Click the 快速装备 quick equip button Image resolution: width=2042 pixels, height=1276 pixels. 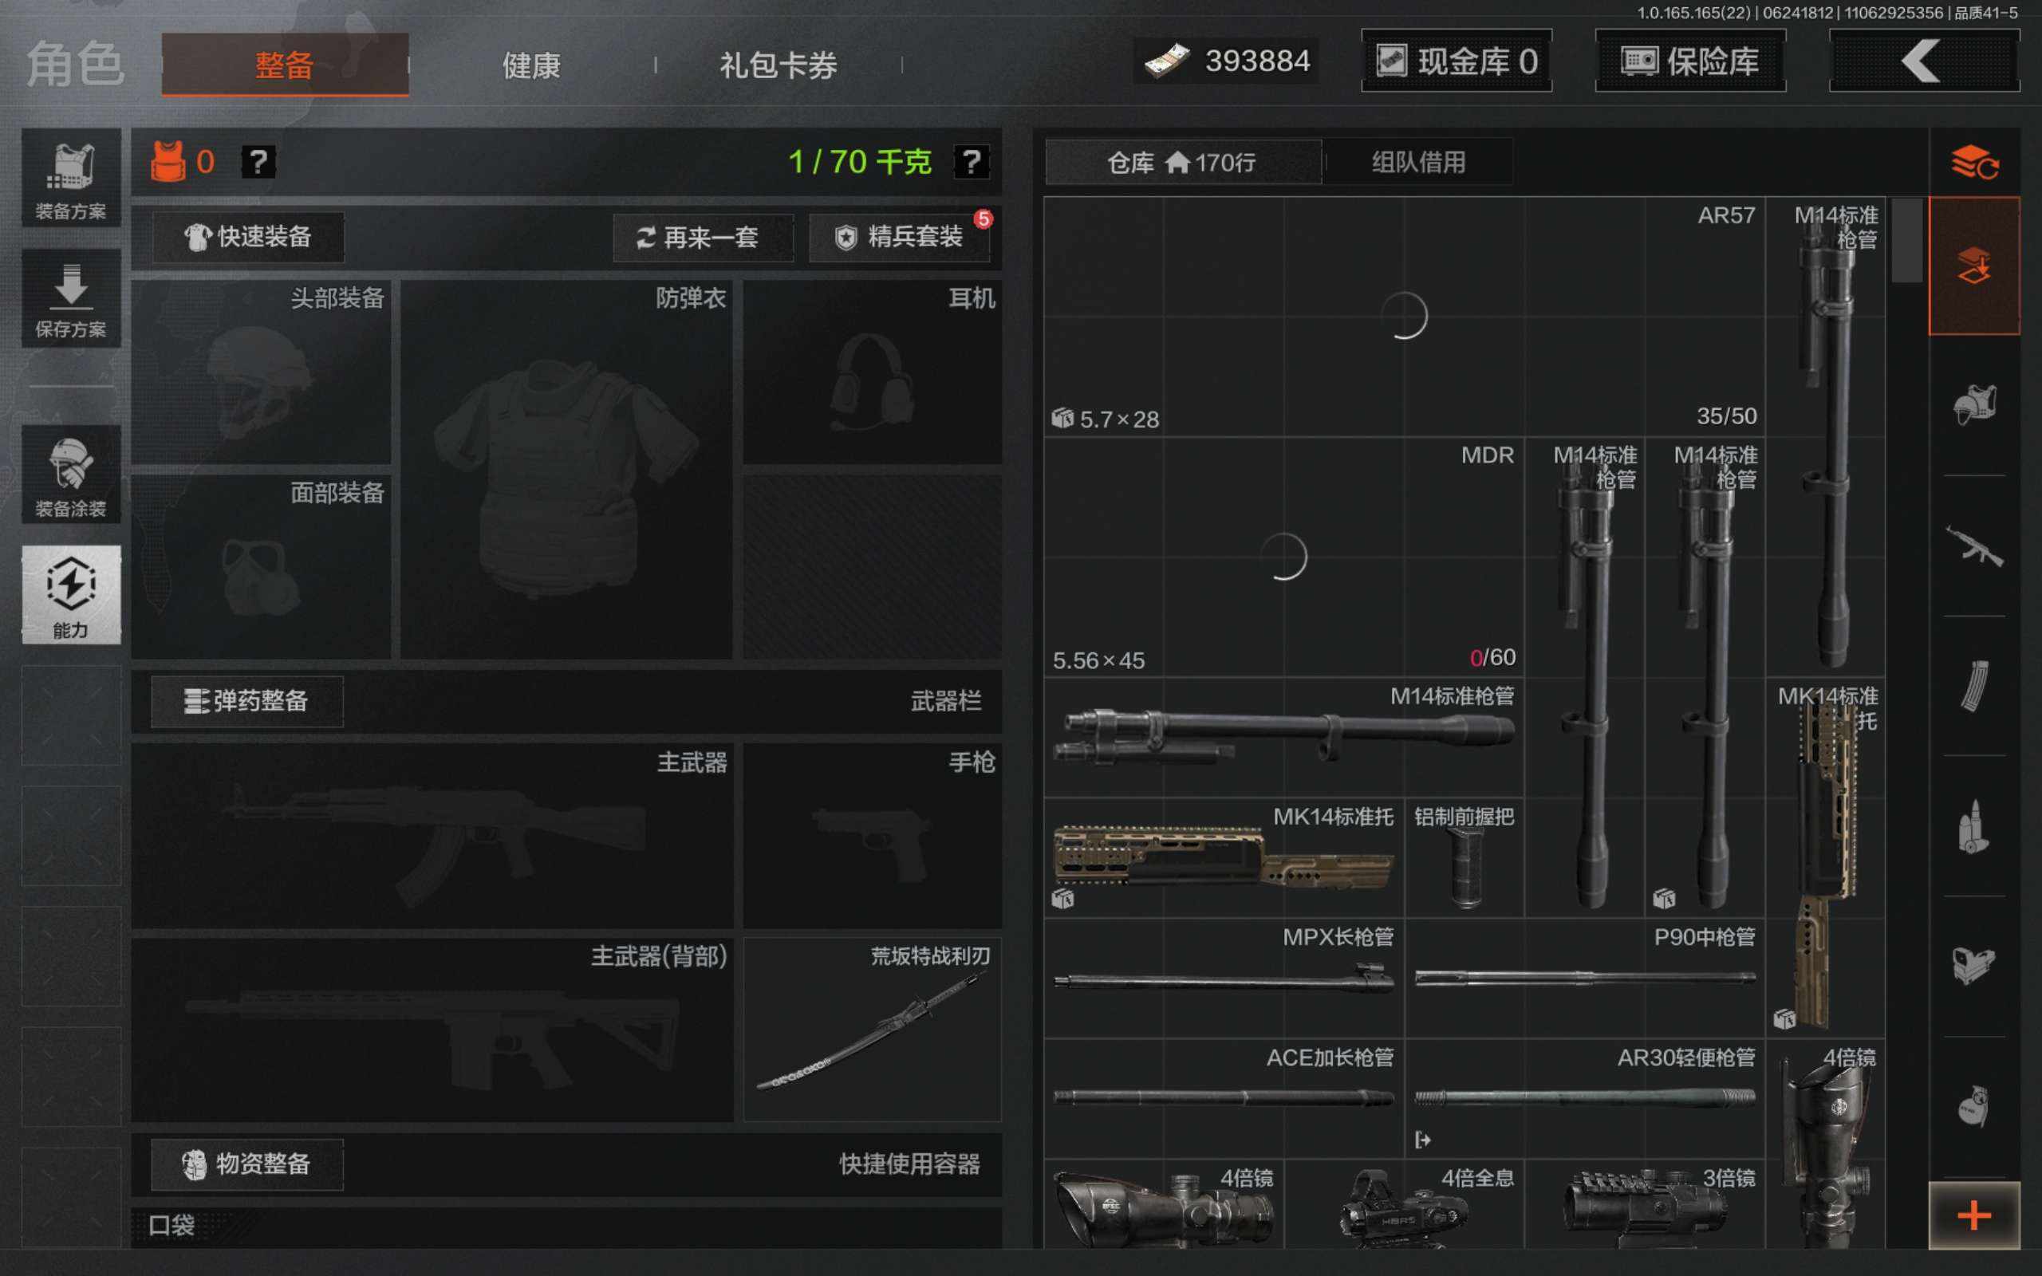coord(248,237)
